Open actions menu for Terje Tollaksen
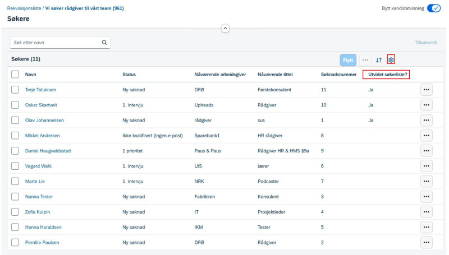 [x=427, y=90]
